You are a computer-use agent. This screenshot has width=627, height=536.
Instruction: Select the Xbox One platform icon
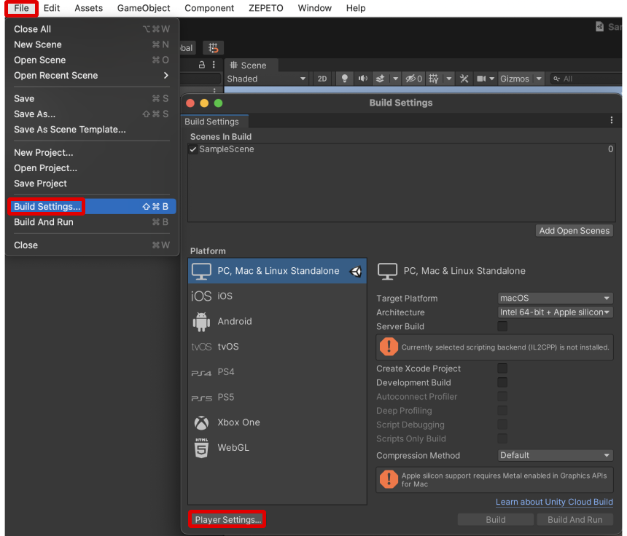[201, 422]
